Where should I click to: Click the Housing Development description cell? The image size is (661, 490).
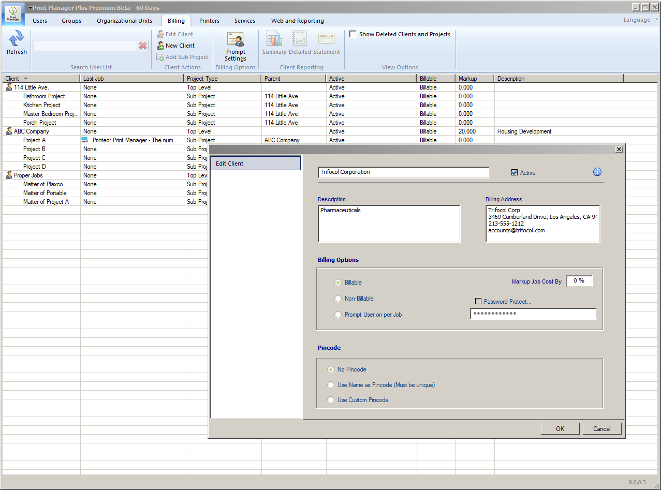pyautogui.click(x=559, y=131)
